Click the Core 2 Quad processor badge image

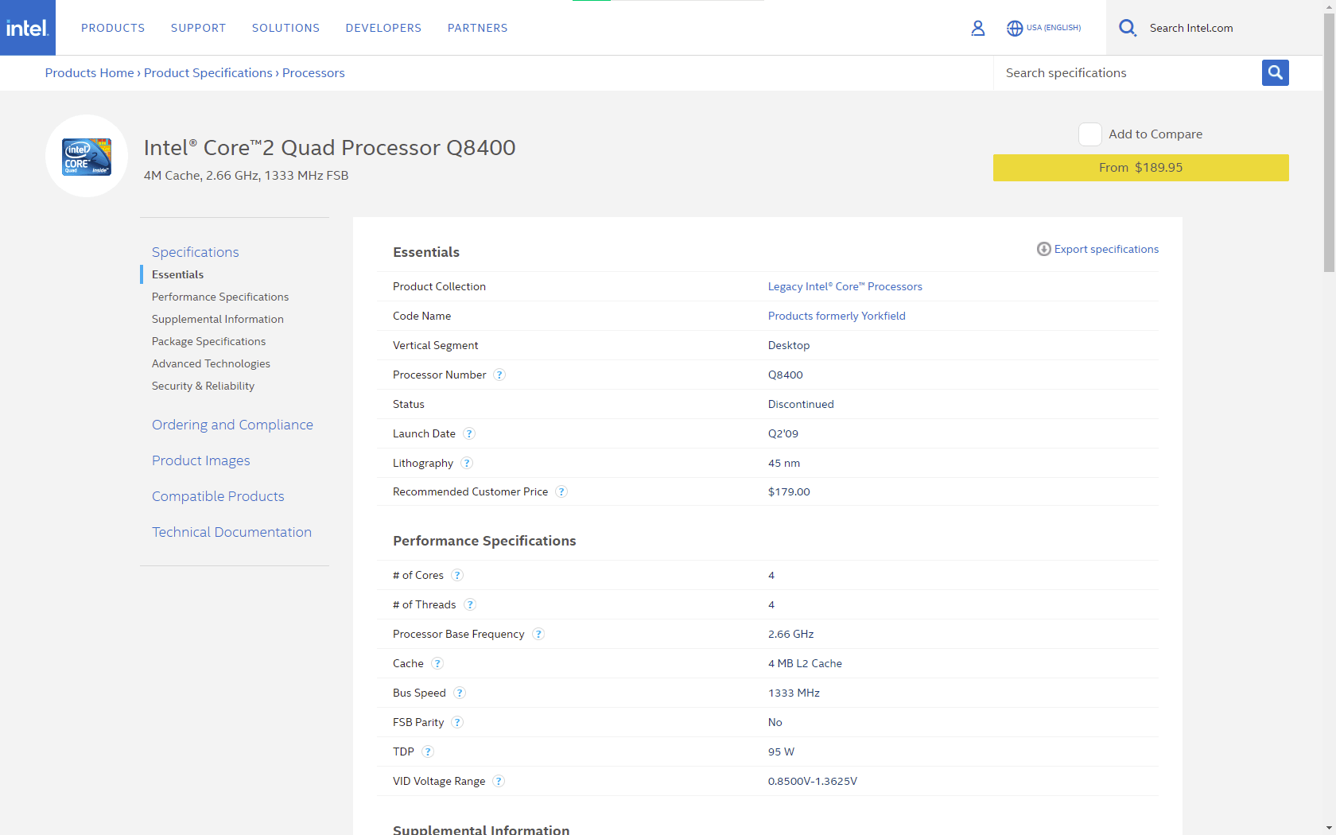tap(87, 156)
